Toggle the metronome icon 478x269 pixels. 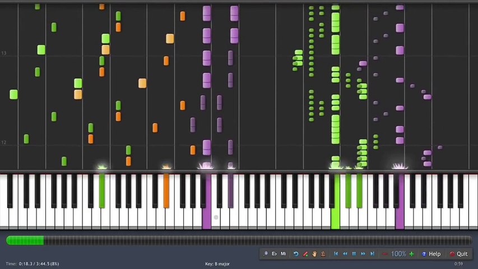[x=323, y=254]
